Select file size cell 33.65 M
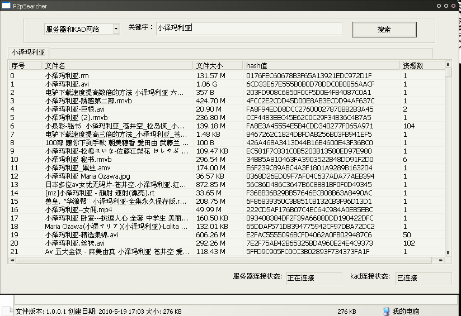 209,193
